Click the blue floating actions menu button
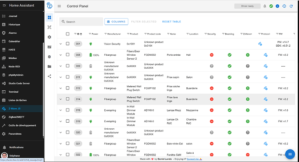 point(290,154)
